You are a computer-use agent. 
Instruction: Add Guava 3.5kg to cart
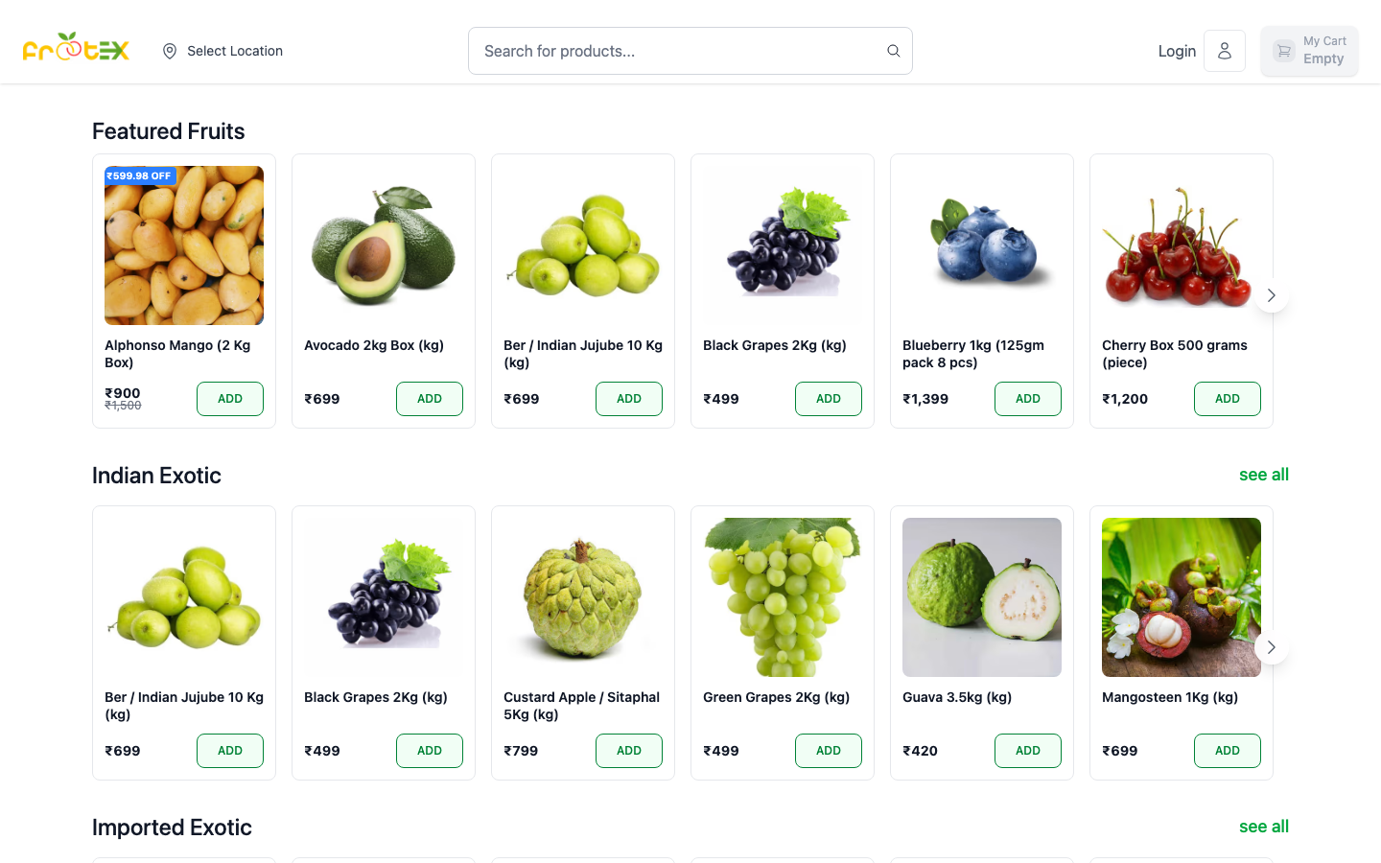point(1028,751)
